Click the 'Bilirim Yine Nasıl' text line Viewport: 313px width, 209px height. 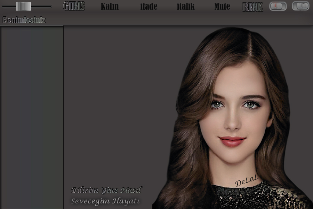[106, 190]
